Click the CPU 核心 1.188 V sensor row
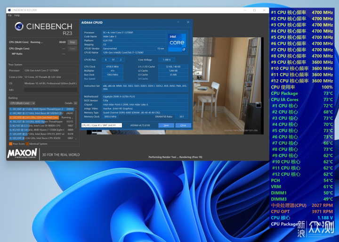This screenshot has width=339, height=242. click(302, 218)
